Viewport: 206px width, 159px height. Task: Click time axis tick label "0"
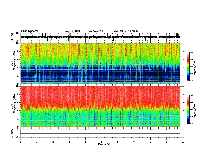21,142
